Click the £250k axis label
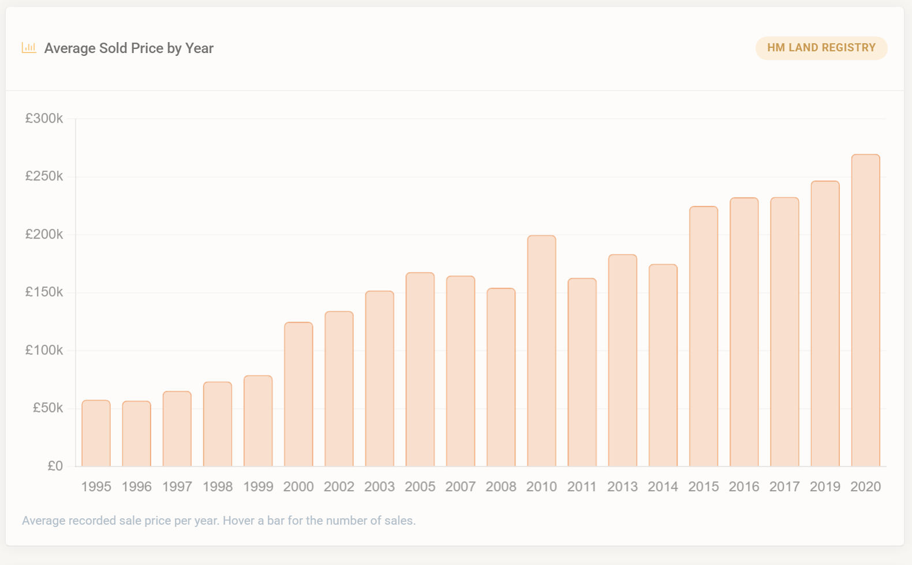 [x=44, y=176]
